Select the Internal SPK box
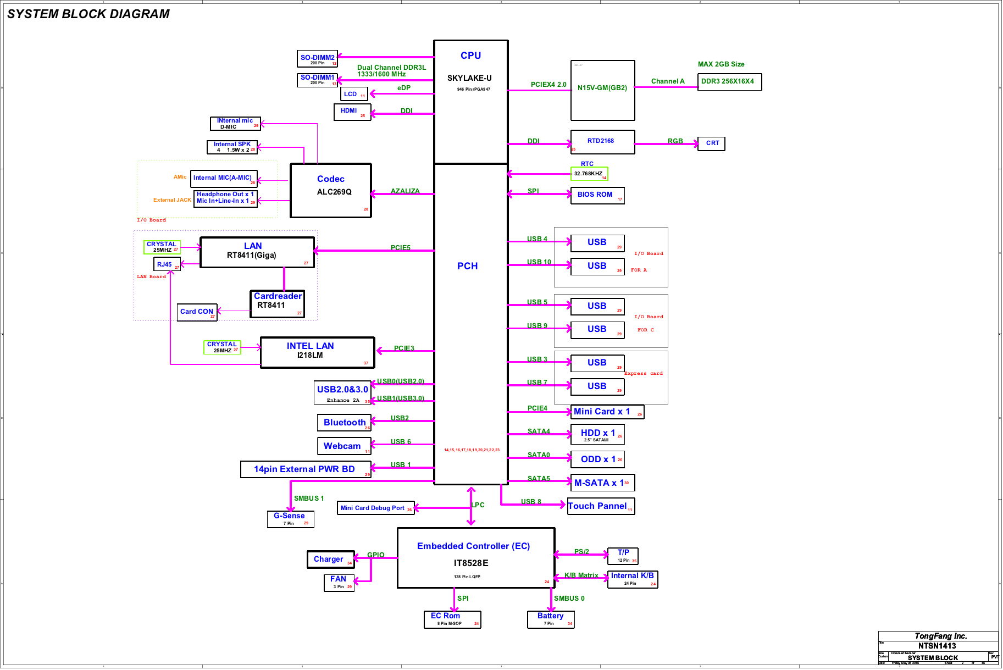Viewport: 1003px width, 670px height. point(232,147)
